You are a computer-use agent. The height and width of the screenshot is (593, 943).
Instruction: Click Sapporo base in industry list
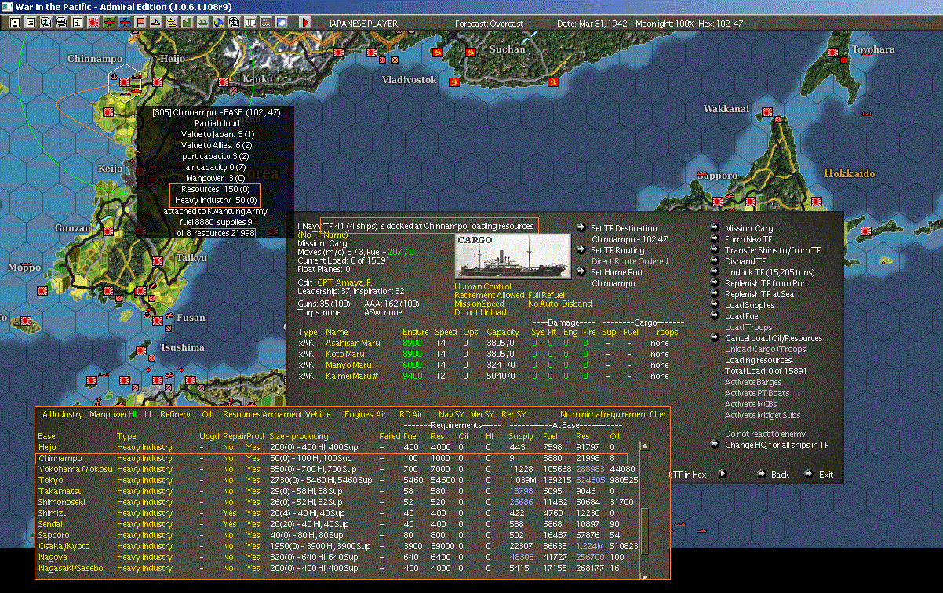[54, 535]
